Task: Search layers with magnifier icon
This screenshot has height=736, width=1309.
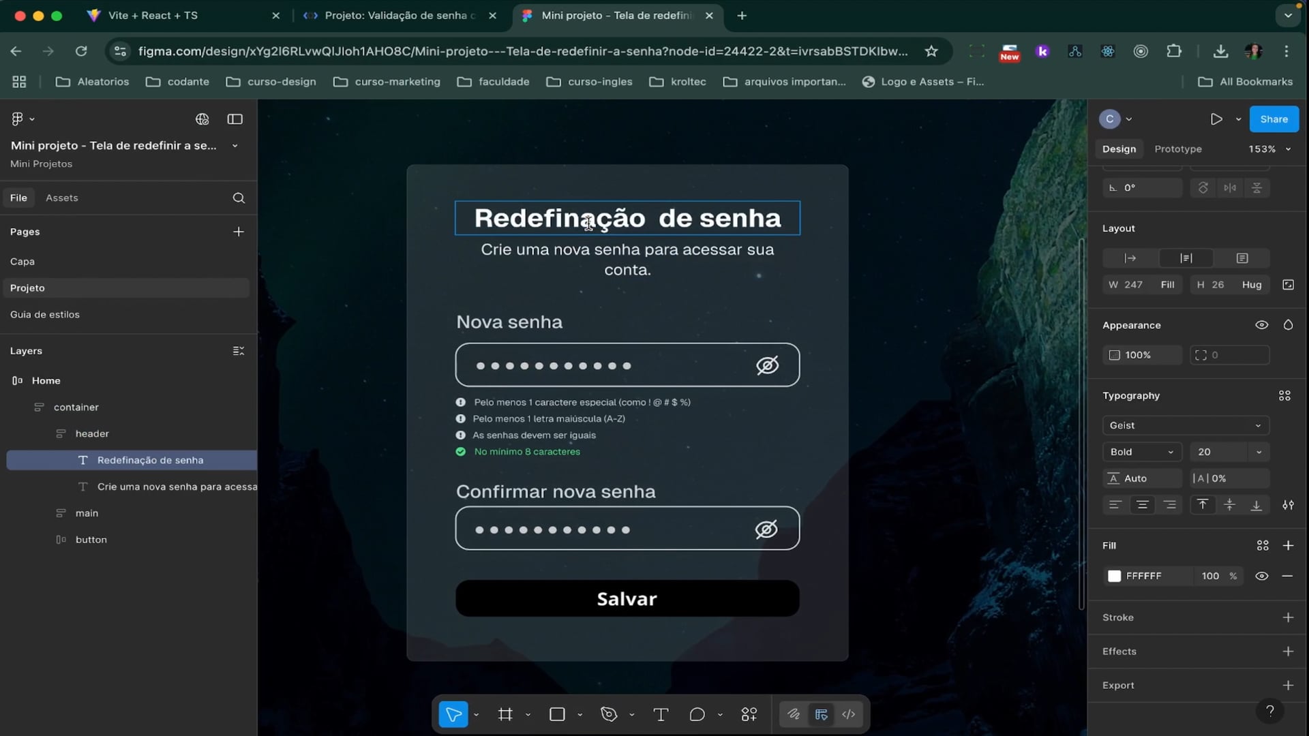Action: pos(239,198)
